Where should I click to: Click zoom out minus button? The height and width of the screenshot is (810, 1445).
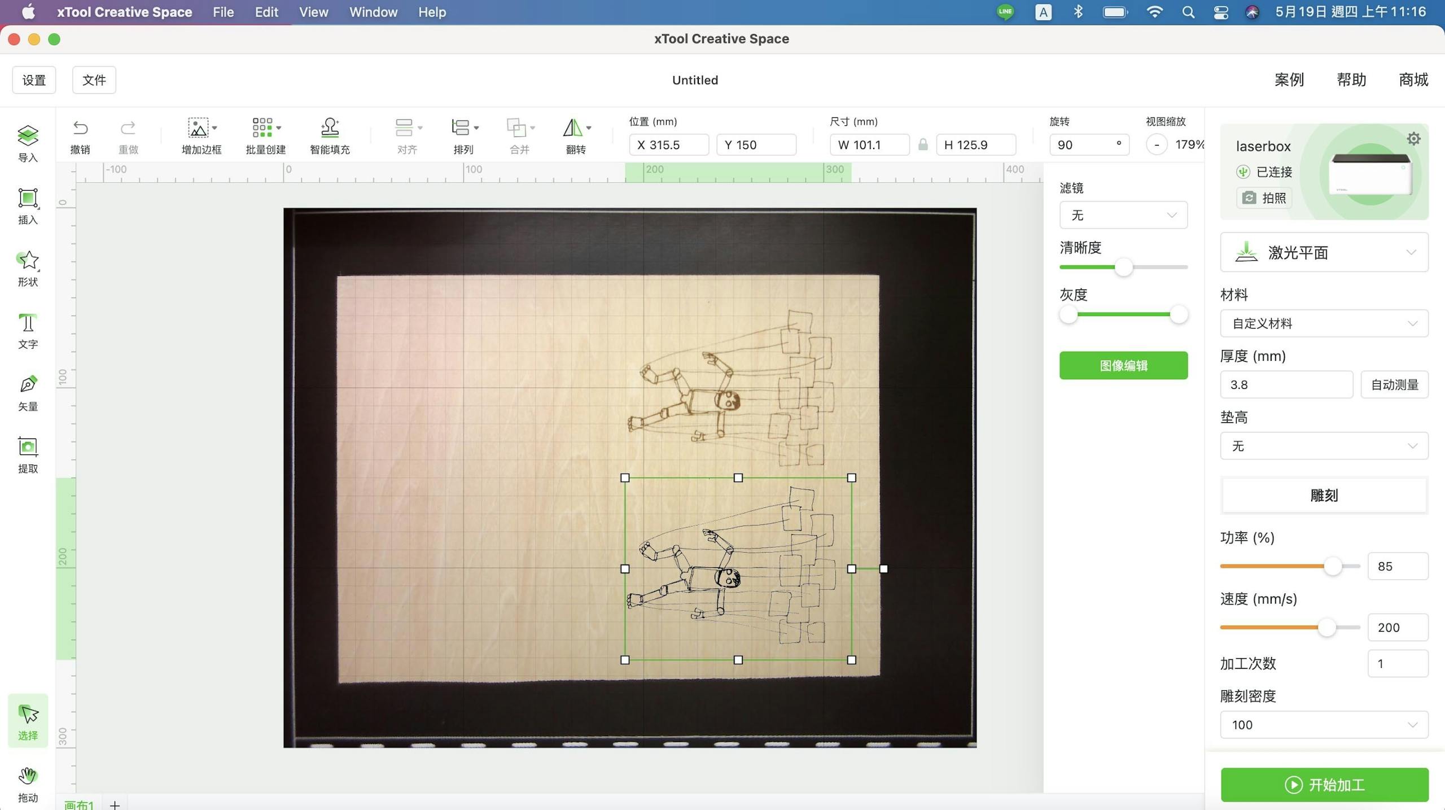click(x=1157, y=145)
